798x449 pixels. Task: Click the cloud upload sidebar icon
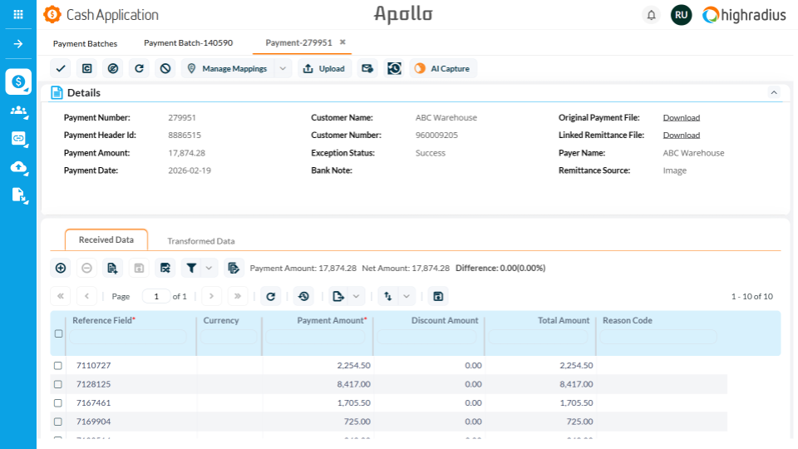(18, 167)
